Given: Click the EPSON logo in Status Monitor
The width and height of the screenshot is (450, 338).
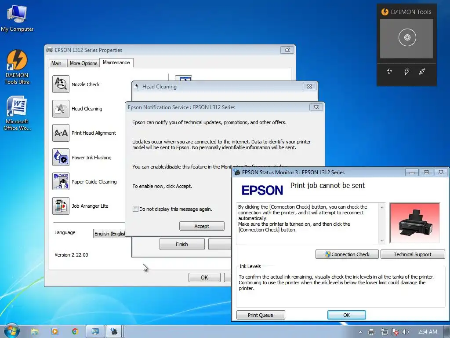Looking at the screenshot, I should 262,190.
